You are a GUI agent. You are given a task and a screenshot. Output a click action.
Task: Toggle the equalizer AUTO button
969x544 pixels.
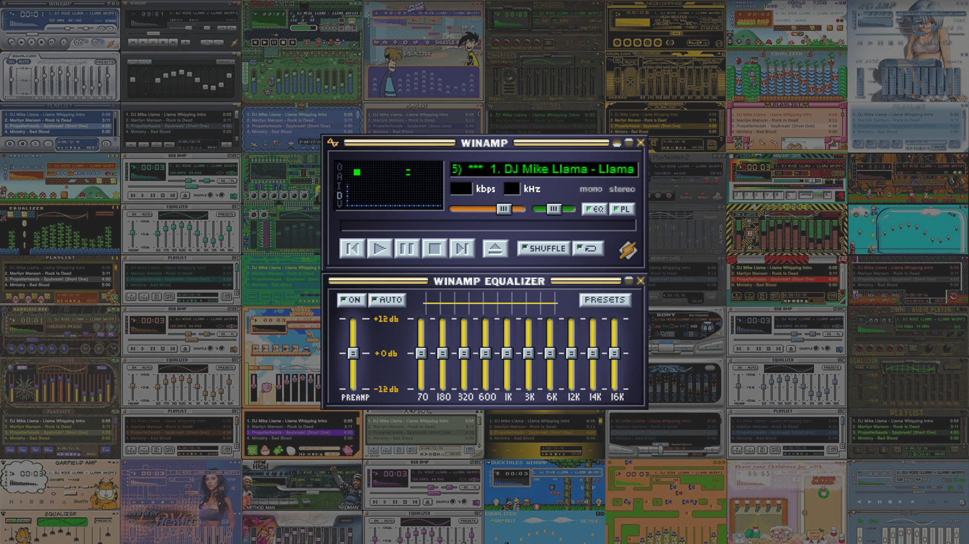[387, 300]
